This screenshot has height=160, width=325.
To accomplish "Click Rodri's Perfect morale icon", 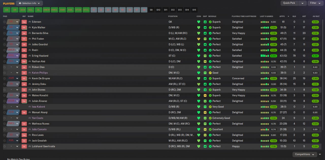I will pyautogui.click(x=210, y=50).
